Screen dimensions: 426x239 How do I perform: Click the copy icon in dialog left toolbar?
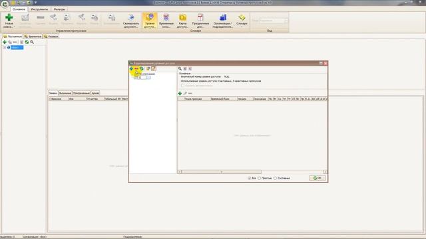pyautogui.click(x=148, y=68)
